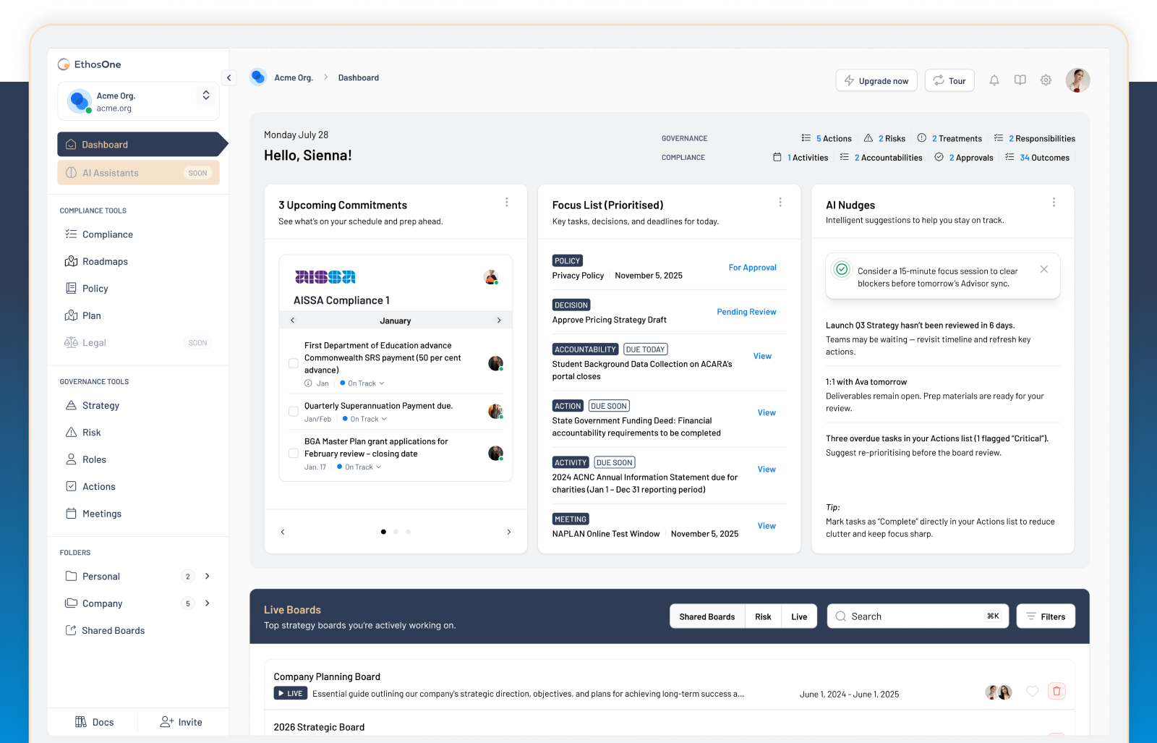1157x743 pixels.
Task: Favorite the Company Planning Board heart icon
Action: click(x=1032, y=691)
